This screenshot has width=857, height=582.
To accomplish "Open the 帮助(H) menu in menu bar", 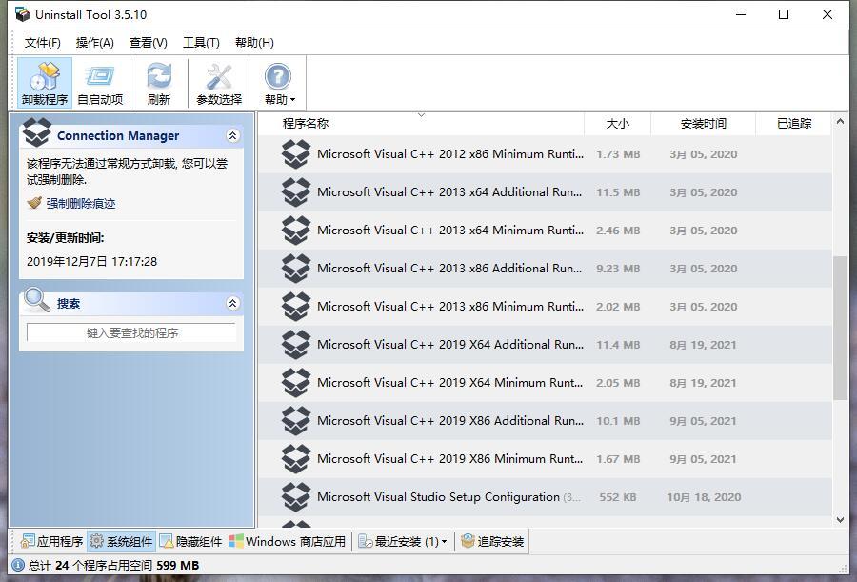I will click(254, 42).
